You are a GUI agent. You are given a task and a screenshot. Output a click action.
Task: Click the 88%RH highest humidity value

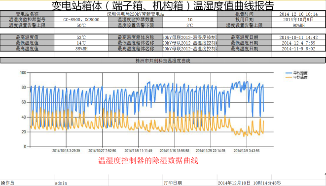(x=81, y=49)
